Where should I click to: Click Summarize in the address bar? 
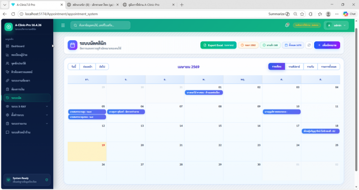click(279, 14)
